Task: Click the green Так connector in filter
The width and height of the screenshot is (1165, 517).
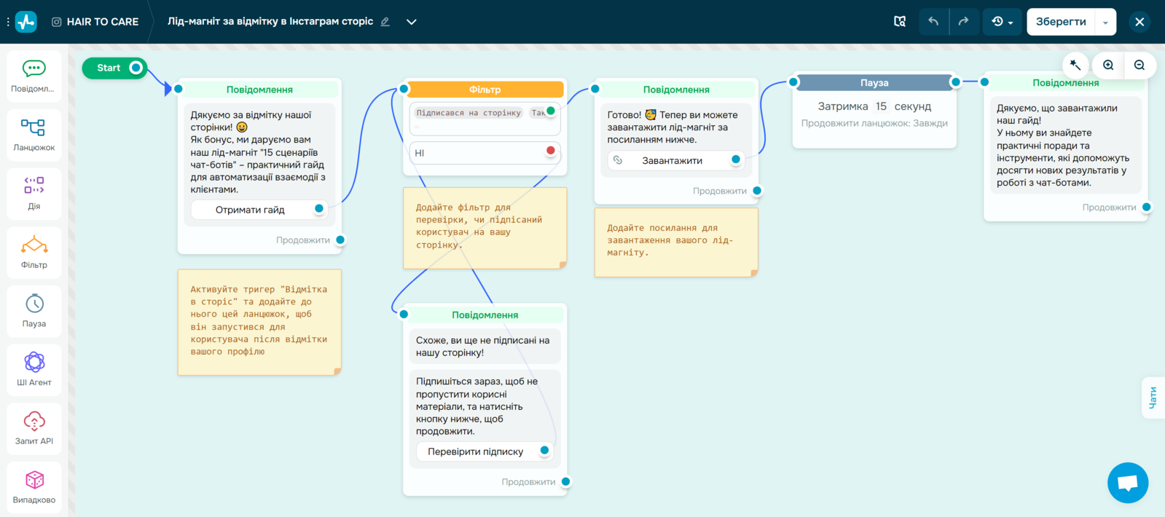Action: (x=551, y=111)
